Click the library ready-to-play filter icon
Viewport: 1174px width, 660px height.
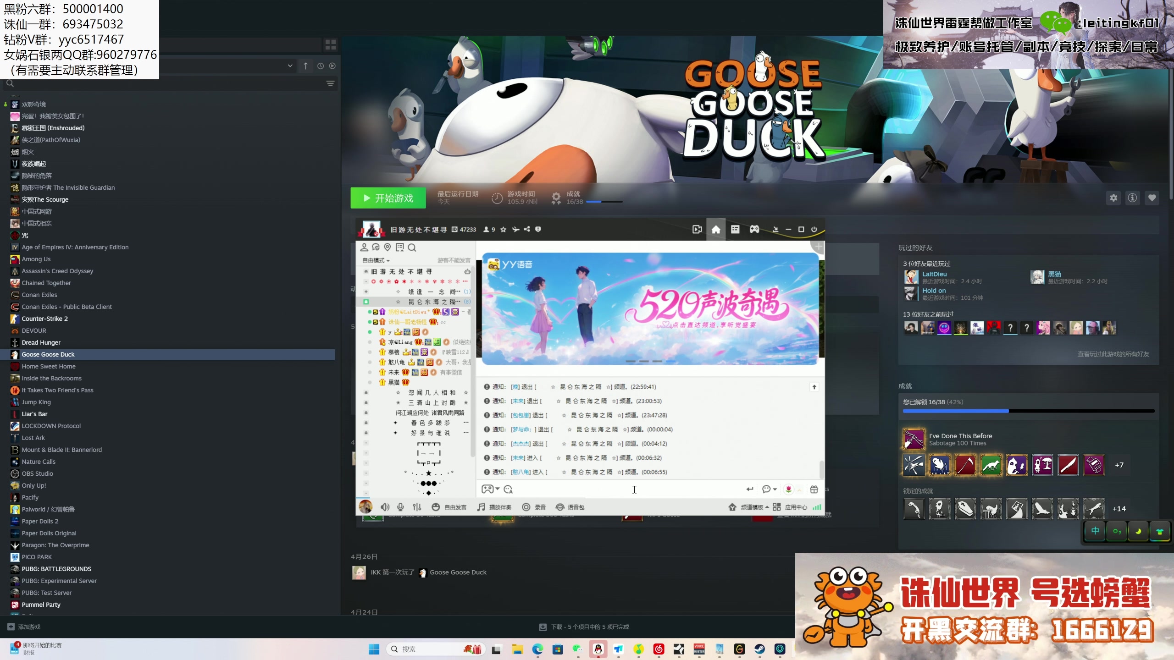(x=332, y=66)
